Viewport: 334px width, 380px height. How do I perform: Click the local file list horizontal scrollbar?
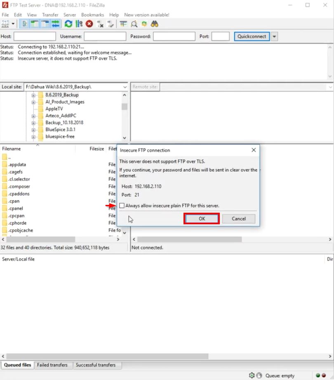pyautogui.click(x=41, y=240)
